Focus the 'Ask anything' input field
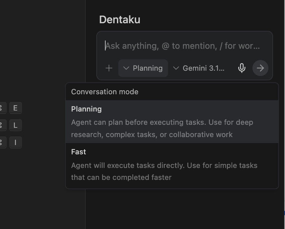Viewport: 285px width, 229px height. pos(183,45)
